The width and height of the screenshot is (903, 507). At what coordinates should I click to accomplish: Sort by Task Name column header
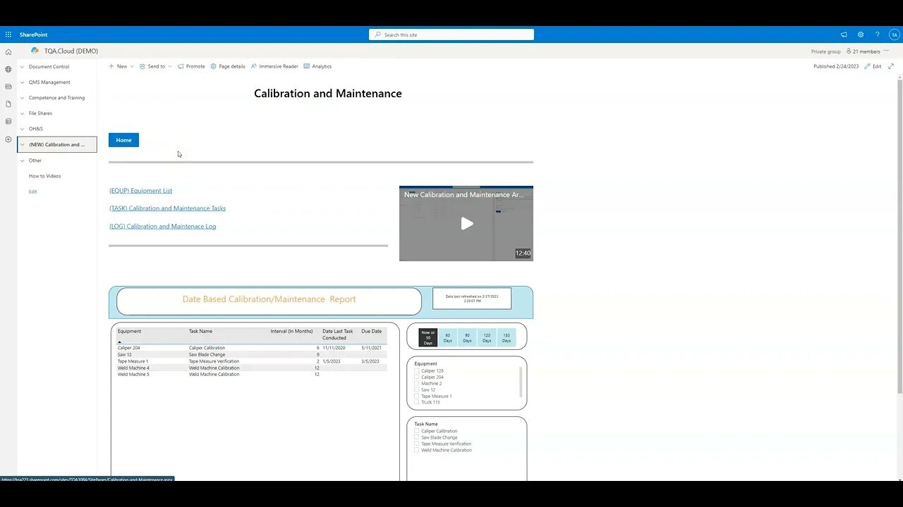click(x=200, y=331)
